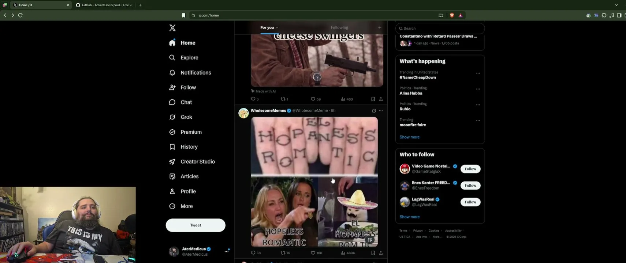626x263 pixels.
Task: Click the Articles sidebar icon
Action: [172, 176]
